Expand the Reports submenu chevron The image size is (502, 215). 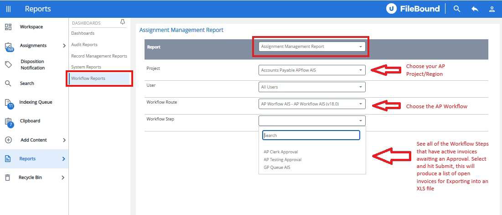(64, 159)
